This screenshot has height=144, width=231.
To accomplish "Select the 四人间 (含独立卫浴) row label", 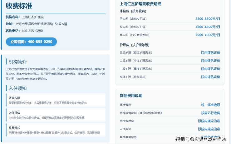I will 133,19.
